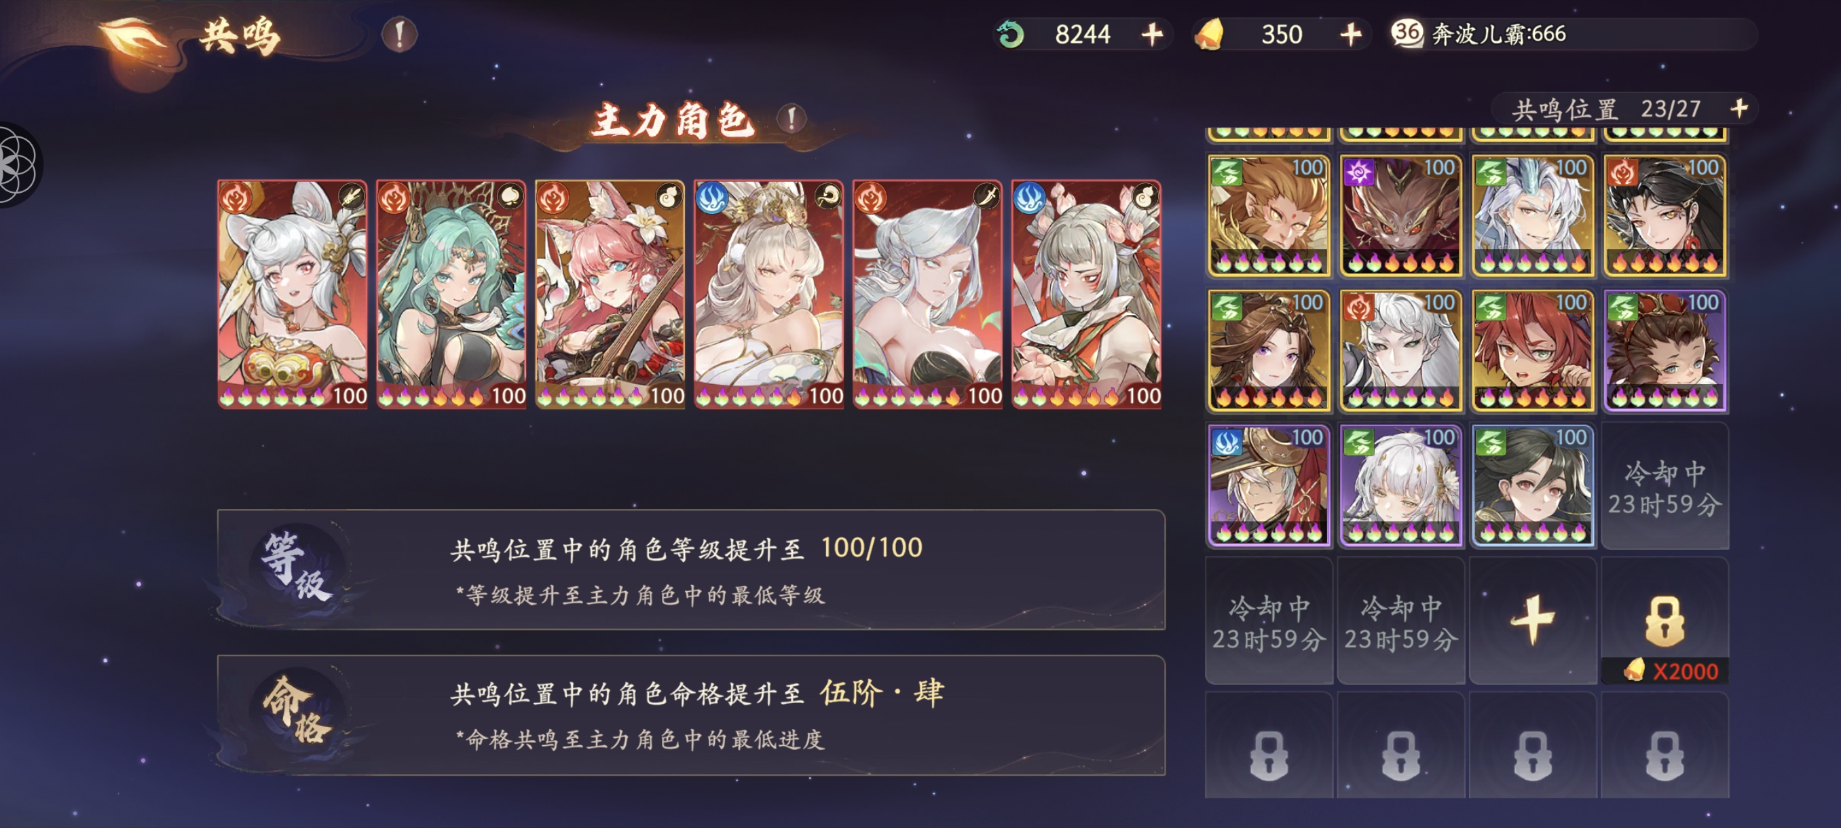Click the first gray locked slot
The width and height of the screenshot is (1841, 828).
click(1269, 746)
